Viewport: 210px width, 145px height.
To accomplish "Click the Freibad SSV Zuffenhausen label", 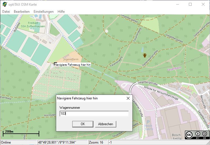I will (x=33, y=25).
